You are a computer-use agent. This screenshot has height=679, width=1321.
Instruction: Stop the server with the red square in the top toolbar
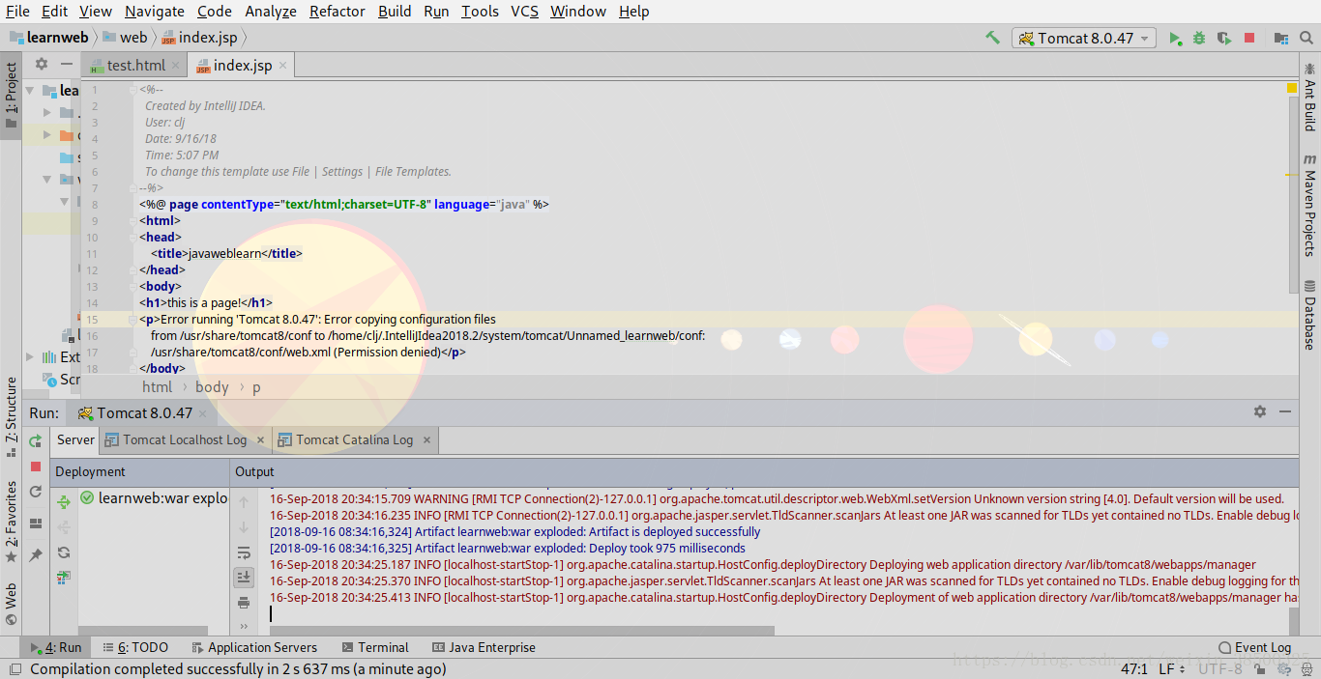tap(1249, 38)
